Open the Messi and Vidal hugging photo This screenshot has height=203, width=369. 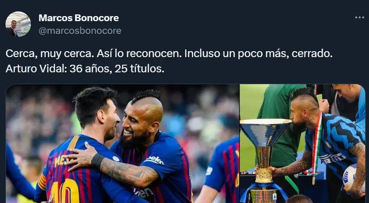coord(122,143)
